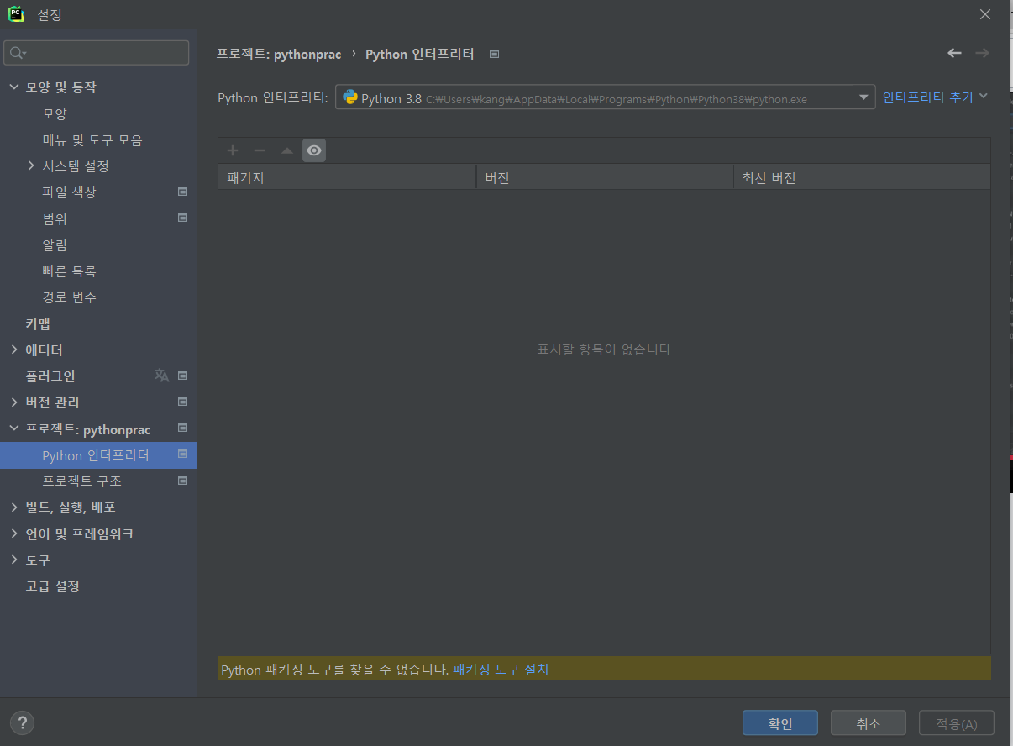Click project icon next to 범위
Screen dimensions: 1013x746
[x=182, y=218]
